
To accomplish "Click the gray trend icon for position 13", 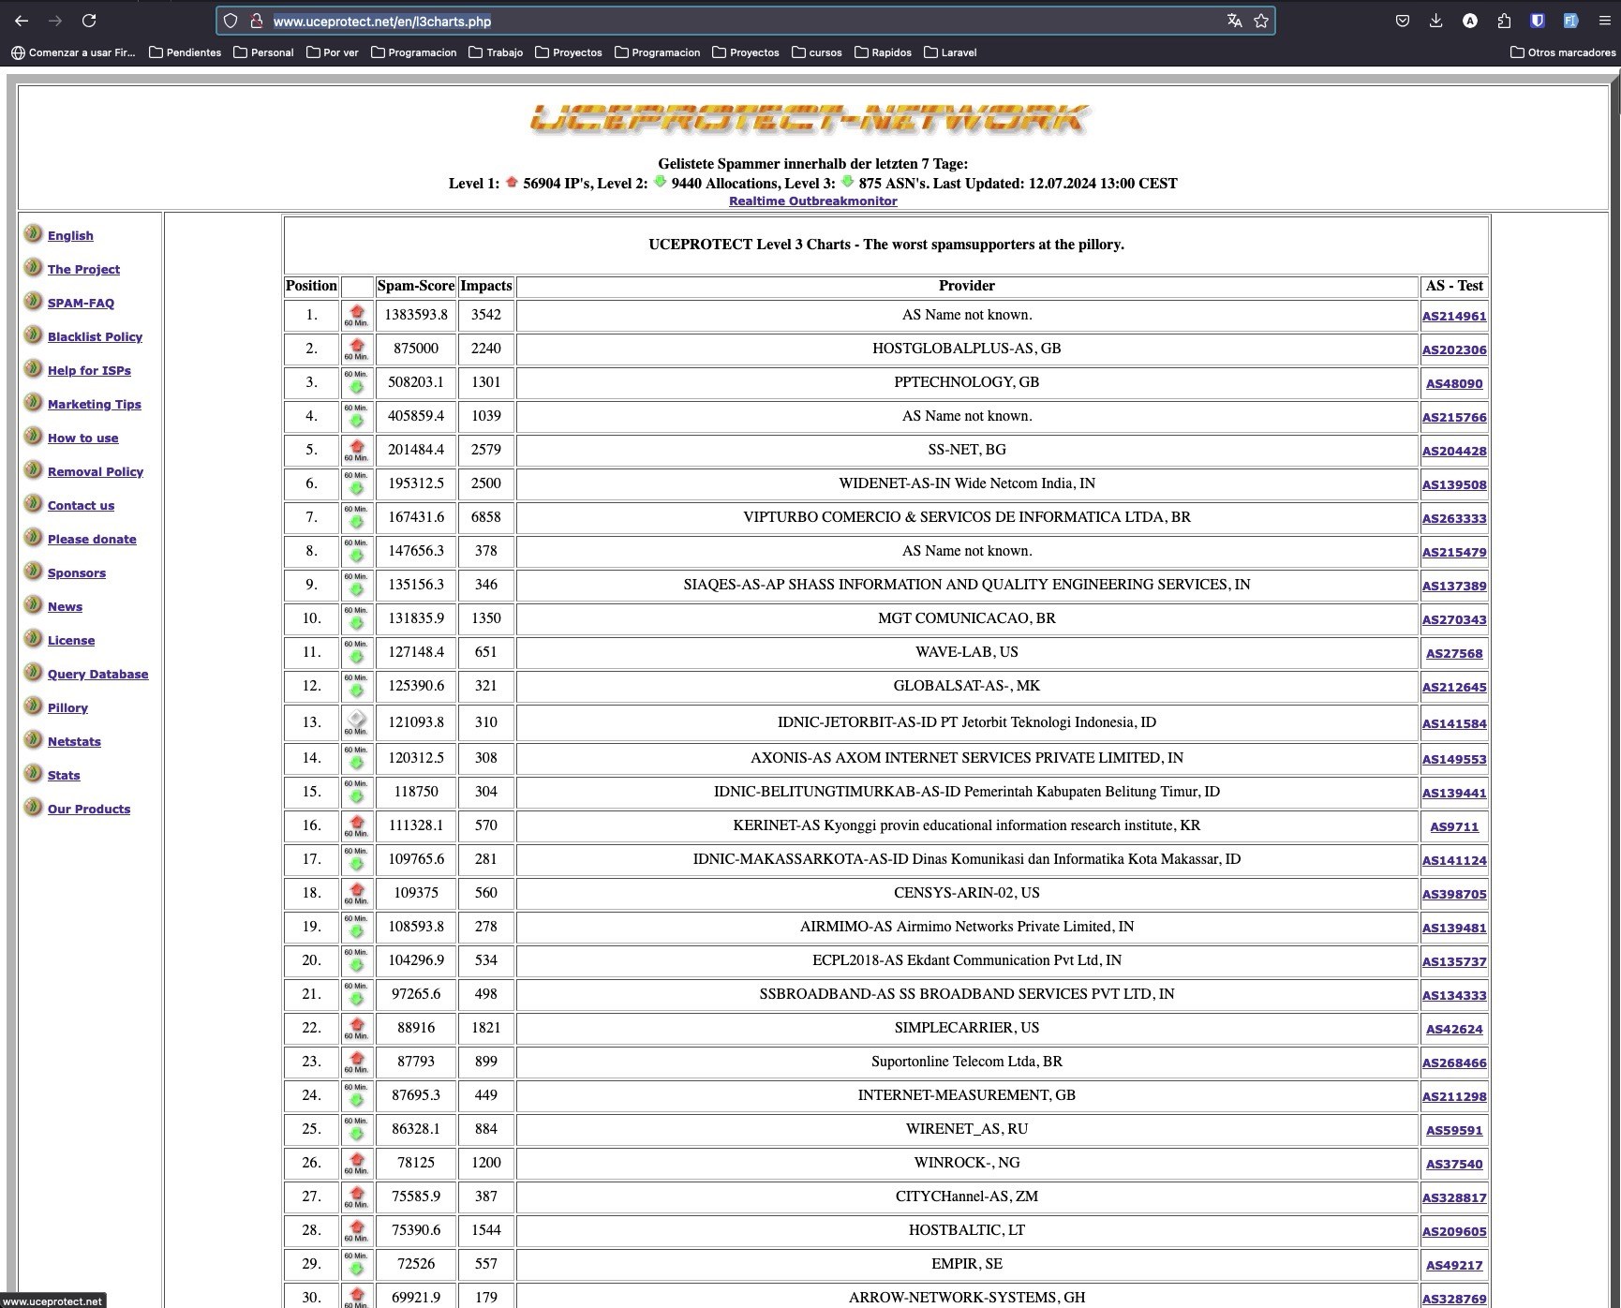I will point(356,722).
